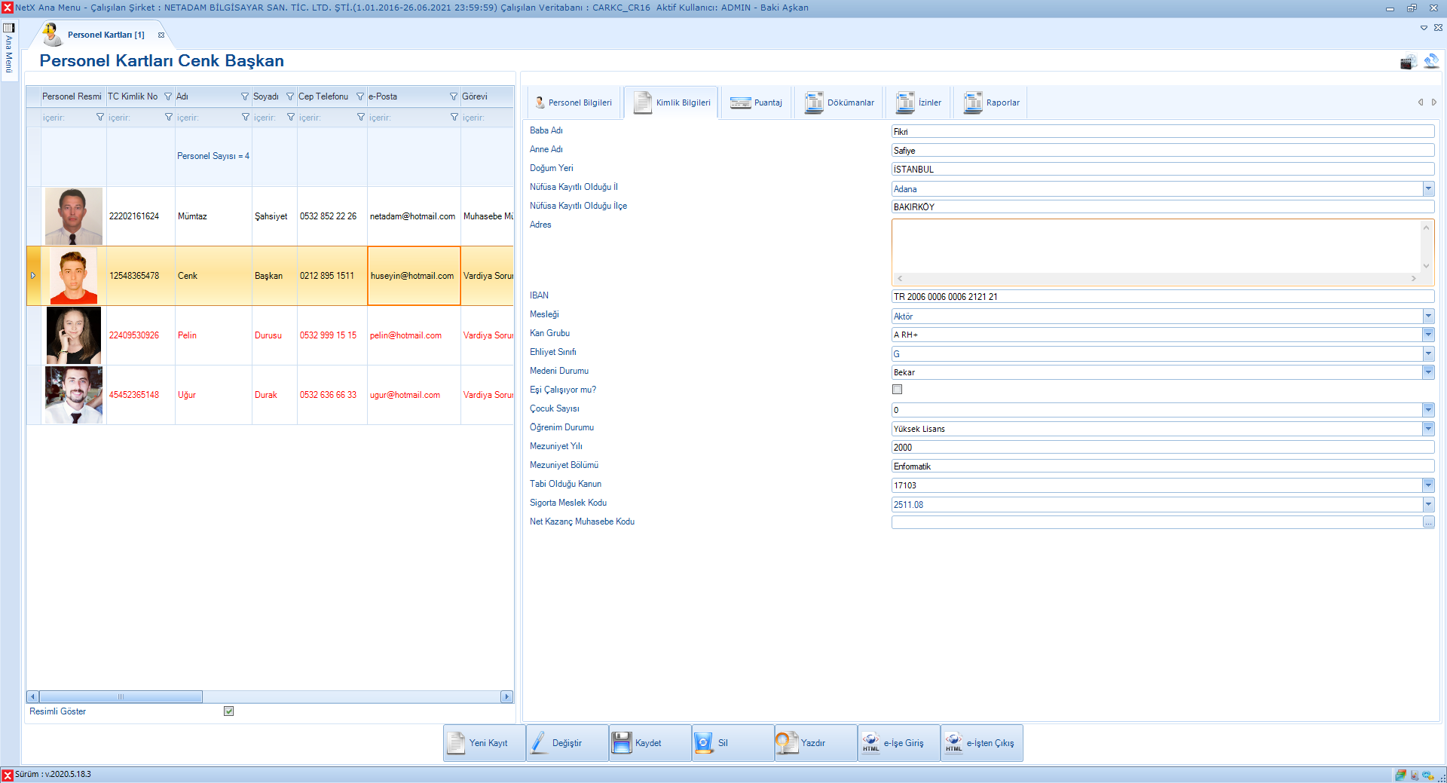Expand the Mesleği dropdown

click(1428, 317)
